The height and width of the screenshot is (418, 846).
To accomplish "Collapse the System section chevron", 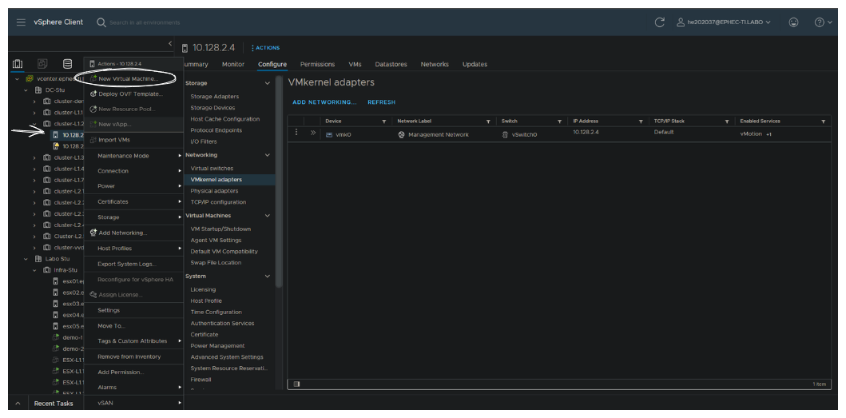I will pos(267,277).
